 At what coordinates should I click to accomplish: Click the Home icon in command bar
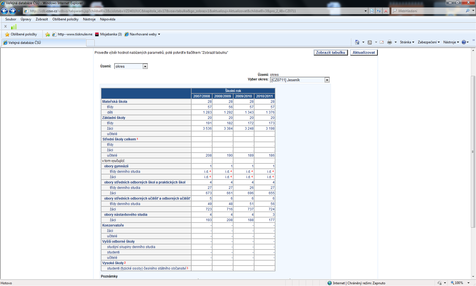357,42
